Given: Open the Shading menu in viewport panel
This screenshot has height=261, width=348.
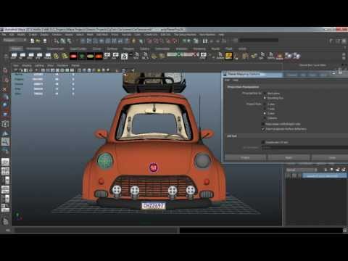Looking at the screenshot, I should pyautogui.click(x=27, y=65).
